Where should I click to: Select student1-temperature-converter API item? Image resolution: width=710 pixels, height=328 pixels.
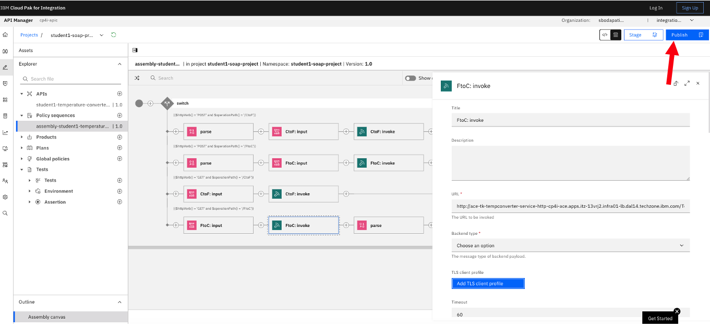[x=72, y=105]
